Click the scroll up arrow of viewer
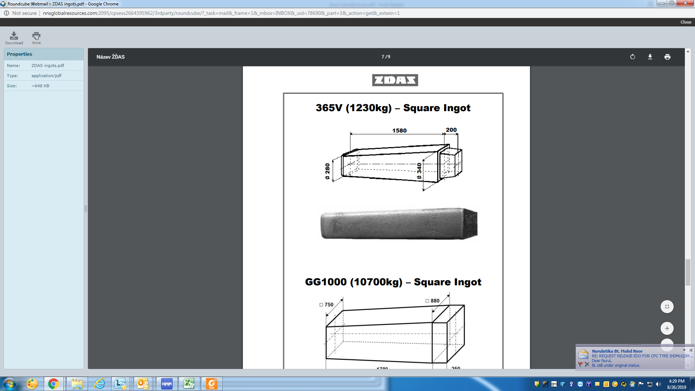Image resolution: width=695 pixels, height=391 pixels. coord(688,51)
